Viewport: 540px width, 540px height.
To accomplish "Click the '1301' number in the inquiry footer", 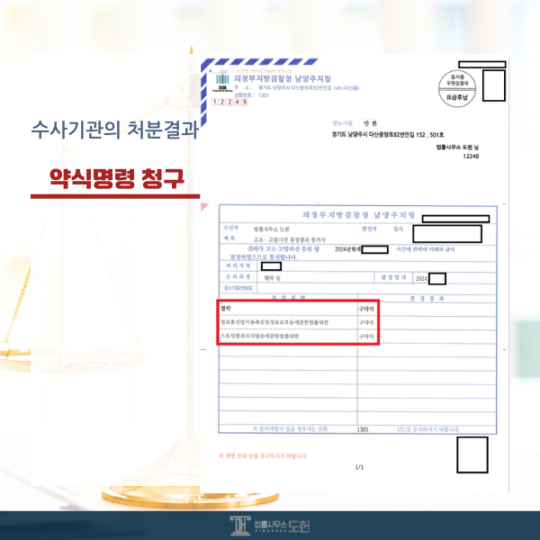I will point(363,429).
